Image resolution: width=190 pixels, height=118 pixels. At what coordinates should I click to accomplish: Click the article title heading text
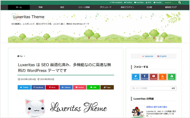[x=64, y=68]
